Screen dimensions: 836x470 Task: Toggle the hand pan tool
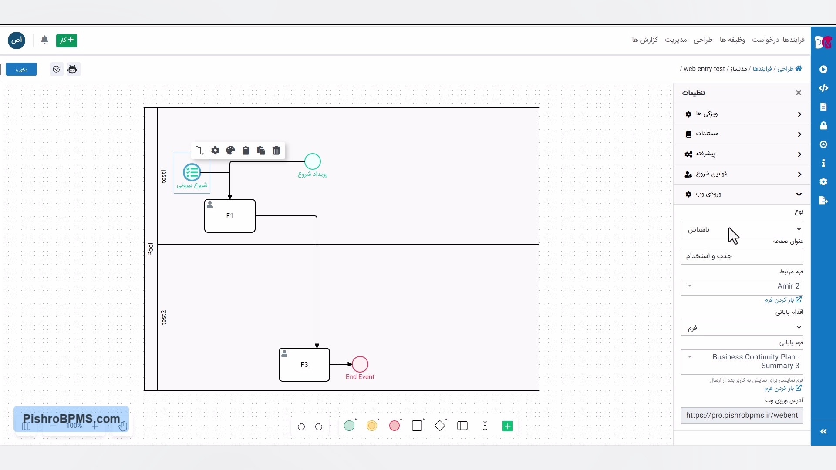123,426
